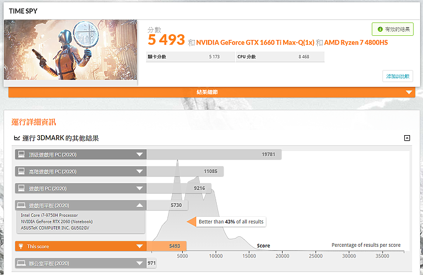The image size is (423, 275).
Task: Expand the 辦公室平板 (2020) row arrow
Action: [x=139, y=263]
